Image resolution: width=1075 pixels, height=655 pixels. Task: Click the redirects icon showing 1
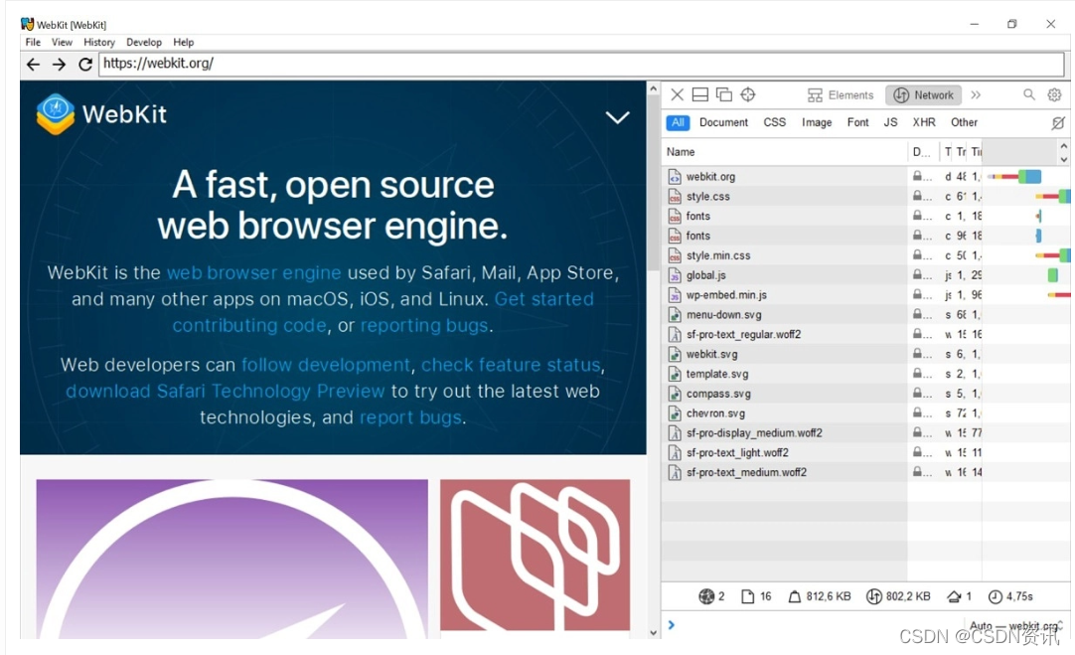954,596
